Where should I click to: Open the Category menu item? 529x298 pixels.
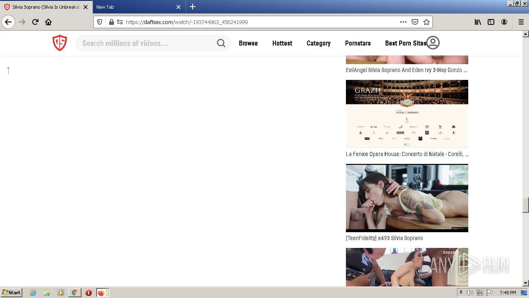[318, 43]
